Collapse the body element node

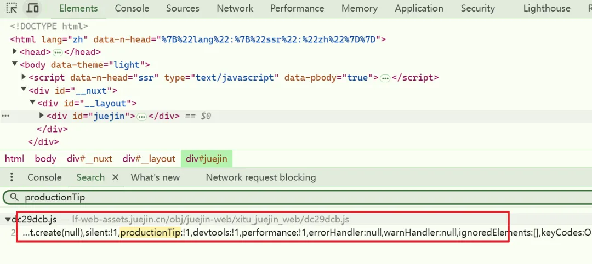click(x=15, y=64)
